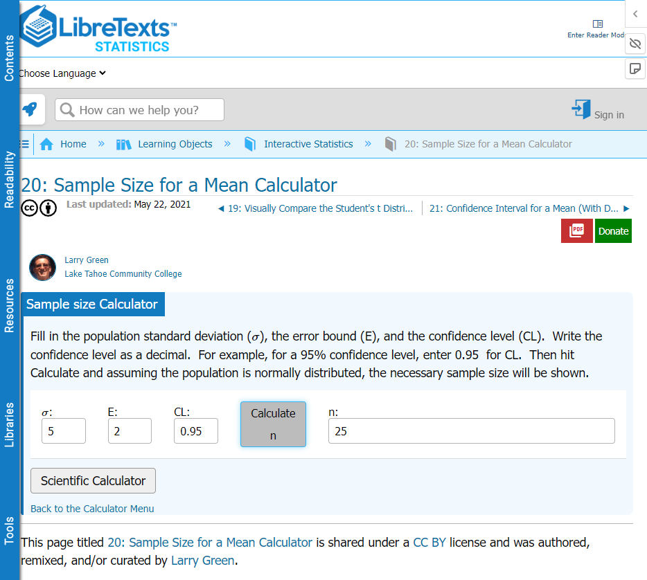
Task: Enter Reader Mode via book icon
Action: tap(598, 24)
